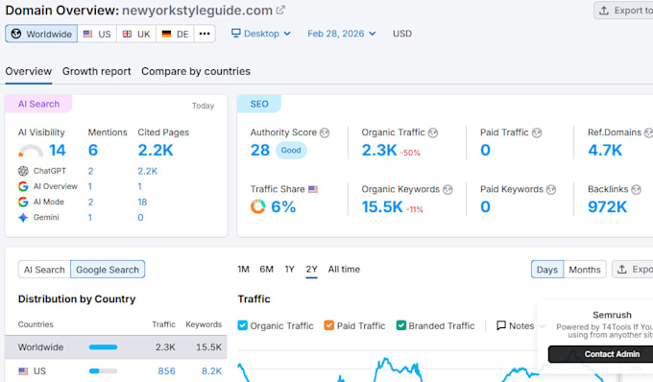Select the AI Search toggle button
Viewport: 653px width, 382px height.
(44, 270)
